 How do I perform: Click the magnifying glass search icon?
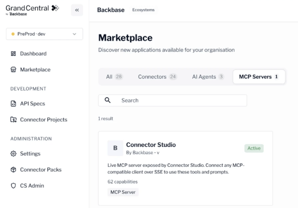108,100
